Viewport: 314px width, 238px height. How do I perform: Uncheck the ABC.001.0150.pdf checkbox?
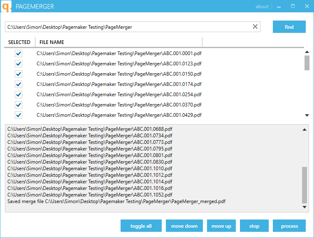point(19,74)
